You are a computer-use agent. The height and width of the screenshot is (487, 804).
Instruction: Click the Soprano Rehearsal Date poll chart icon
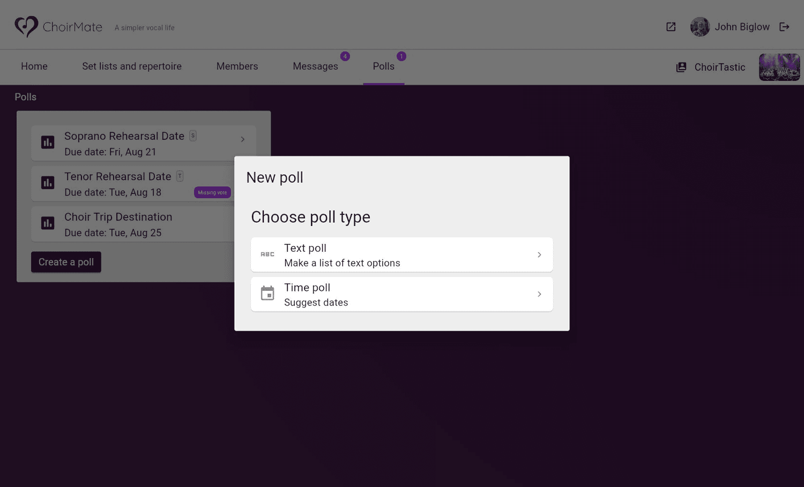point(48,143)
